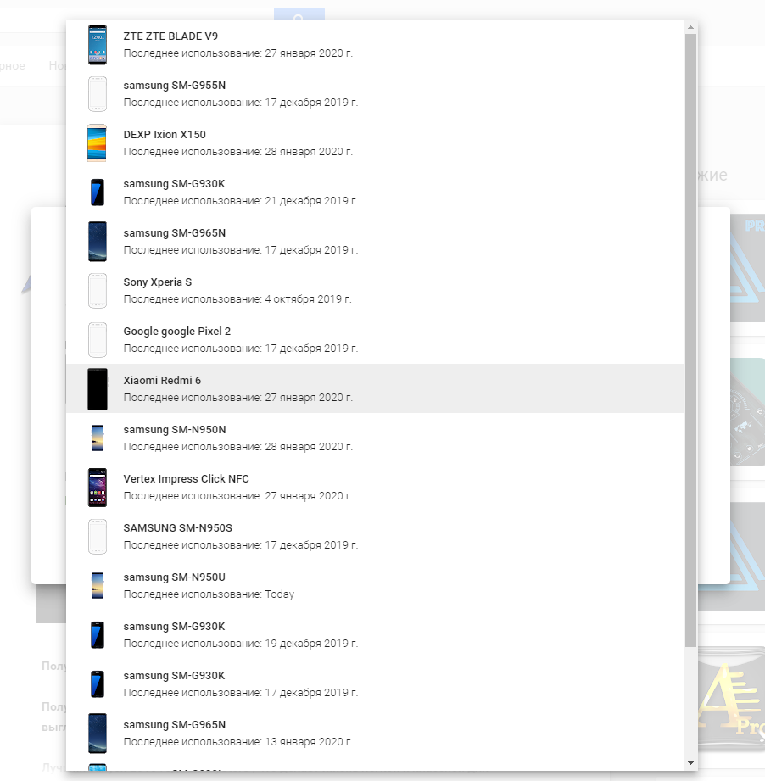Click the black Xiaomi Redmi 6 phone image
The width and height of the screenshot is (765, 781).
point(98,389)
